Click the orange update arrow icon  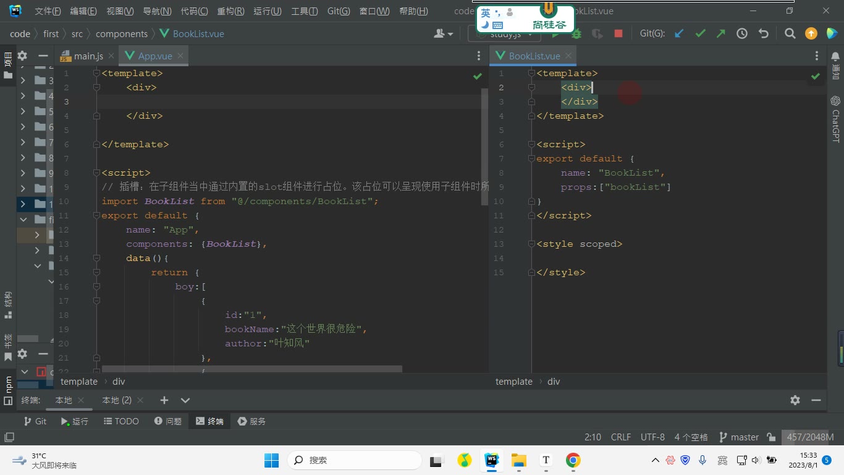pos(811,33)
